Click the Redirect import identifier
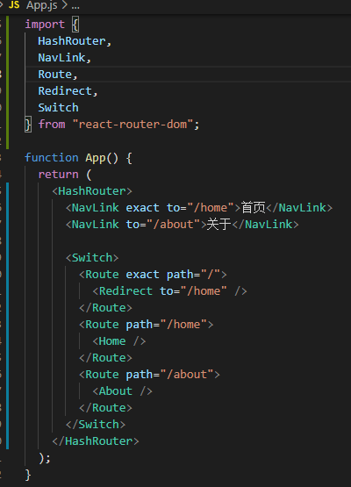 (65, 91)
